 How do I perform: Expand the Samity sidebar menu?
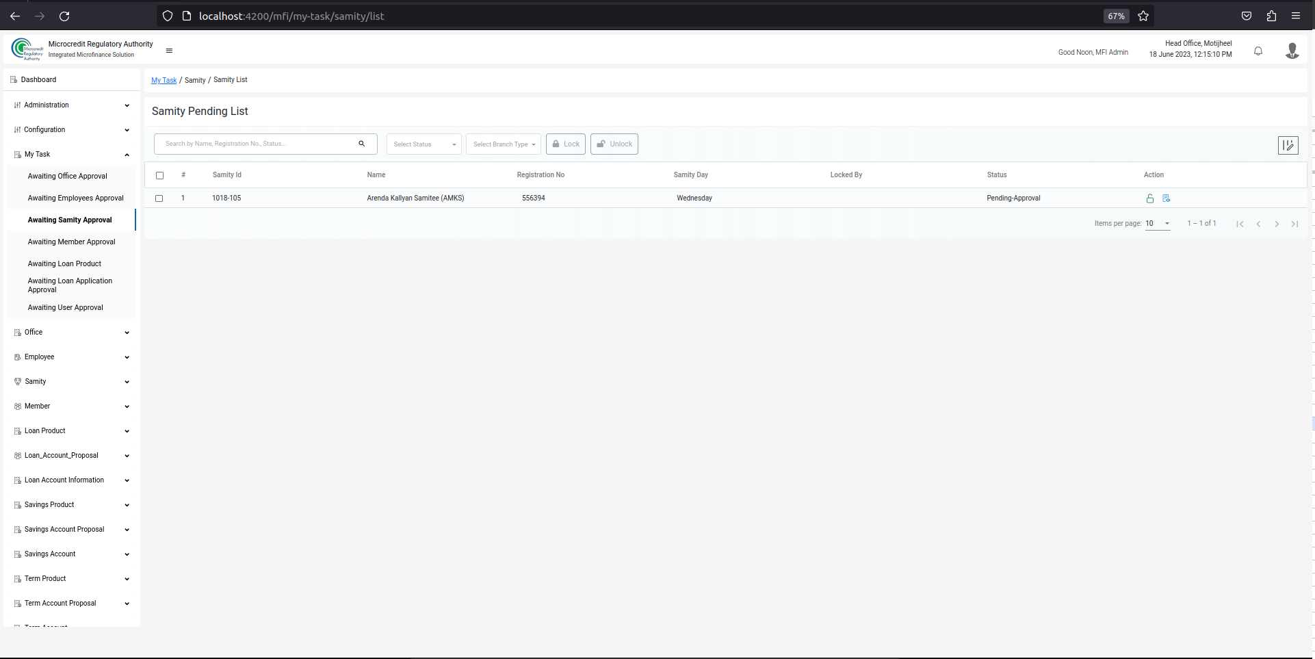point(72,382)
